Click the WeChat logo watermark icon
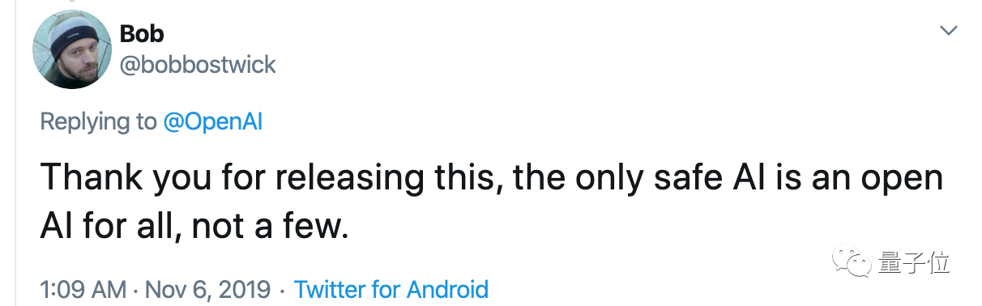982x306 pixels. pyautogui.click(x=859, y=261)
